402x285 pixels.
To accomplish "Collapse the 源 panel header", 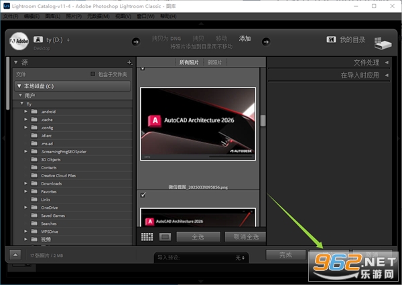I will 16,62.
